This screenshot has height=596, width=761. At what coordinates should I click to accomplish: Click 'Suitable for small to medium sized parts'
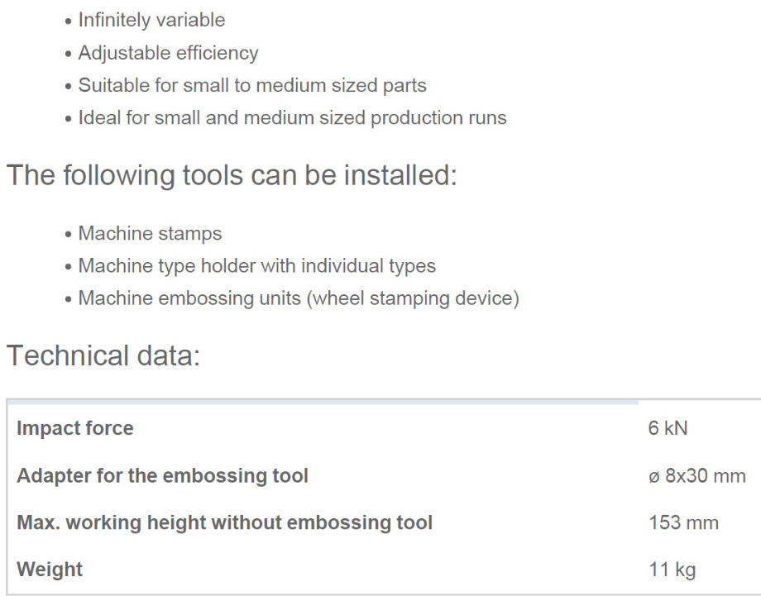(252, 85)
